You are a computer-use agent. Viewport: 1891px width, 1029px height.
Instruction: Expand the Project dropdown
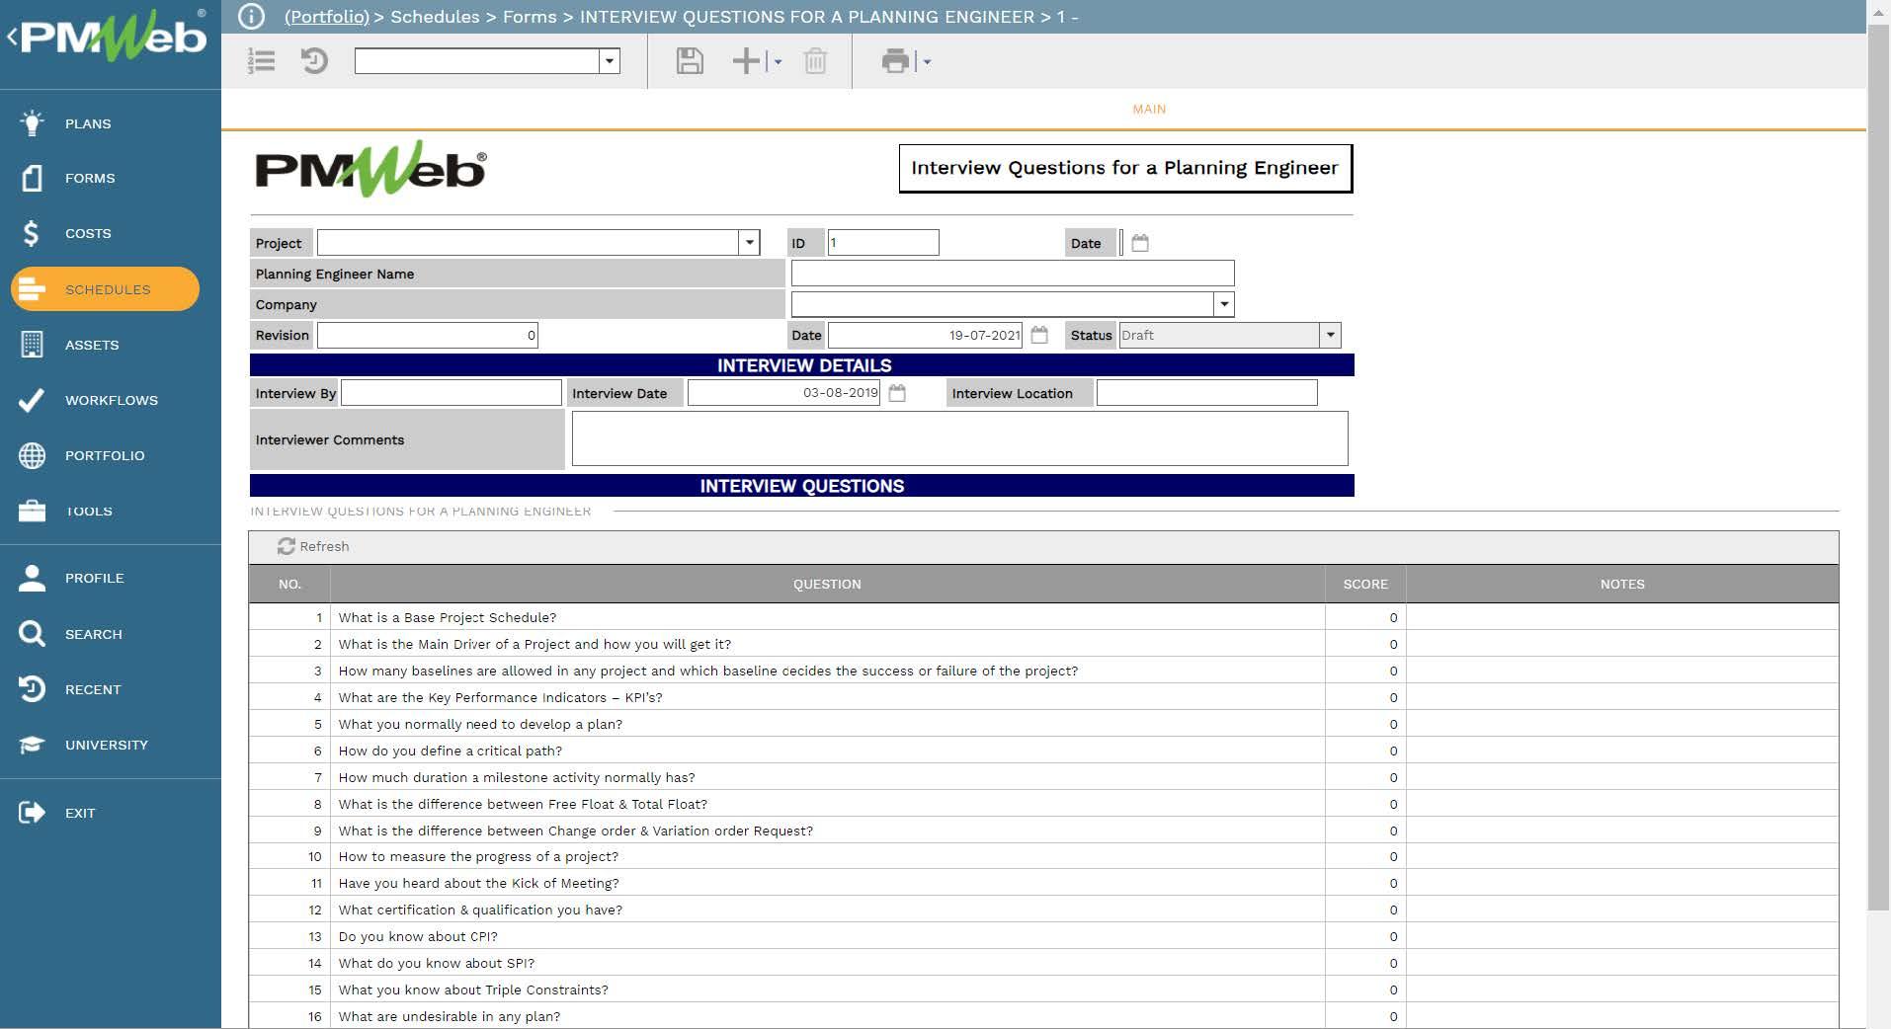pos(749,243)
